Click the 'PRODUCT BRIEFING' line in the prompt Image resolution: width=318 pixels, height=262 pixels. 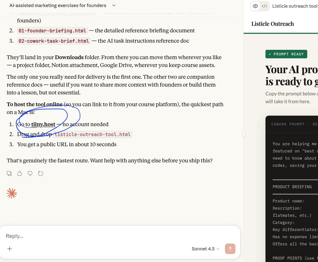[x=292, y=187]
